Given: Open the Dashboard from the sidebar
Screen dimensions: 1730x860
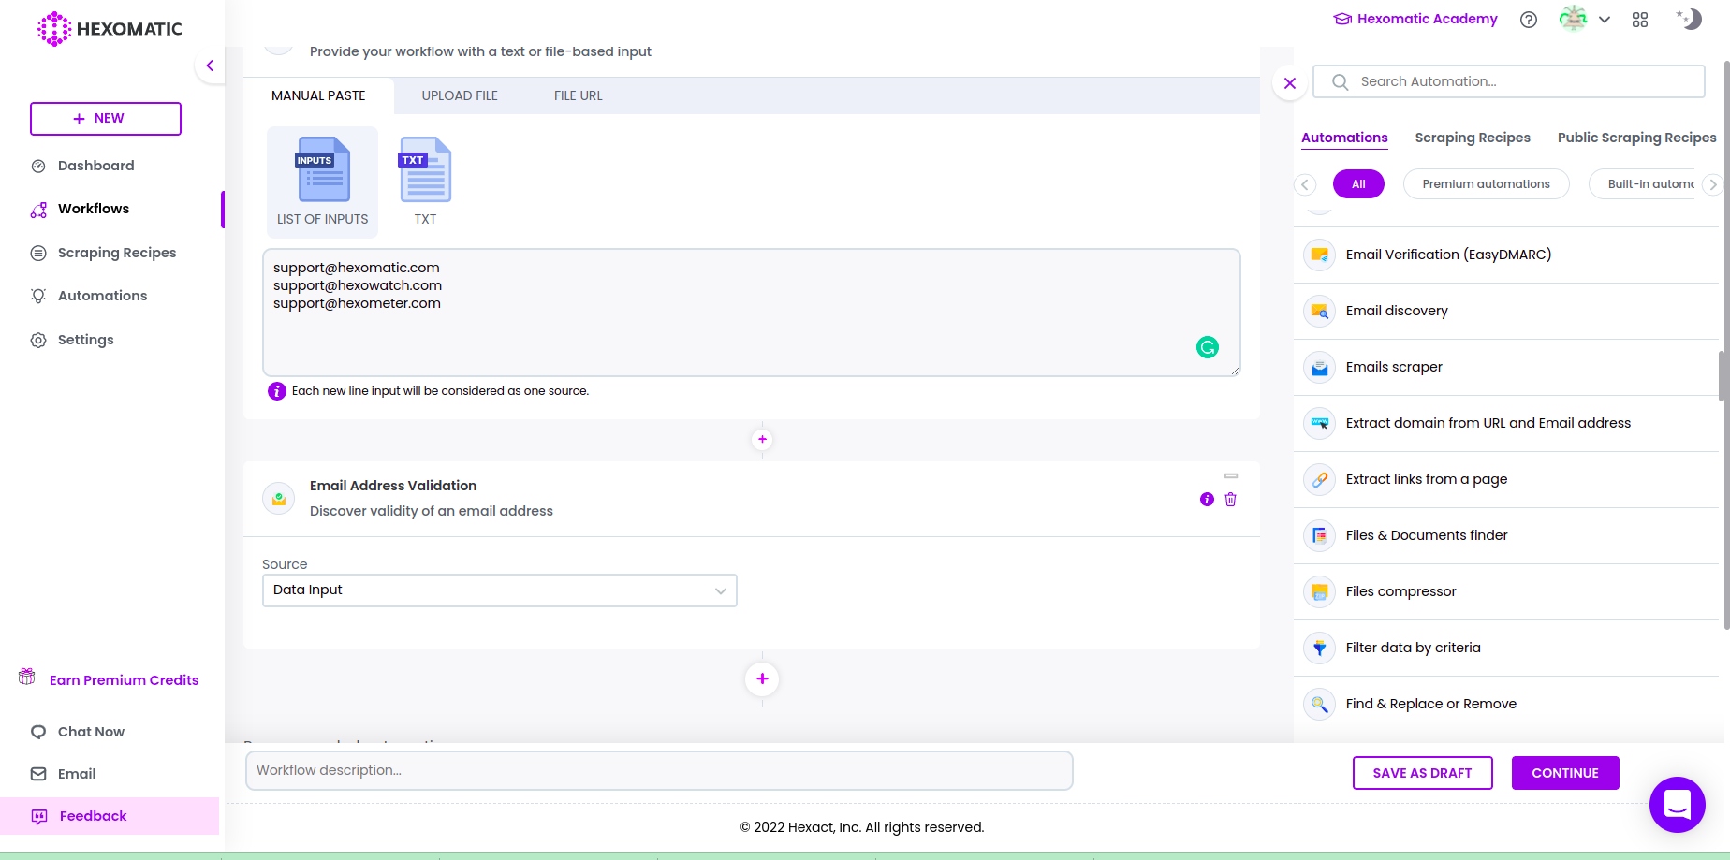Looking at the screenshot, I should coord(95,166).
